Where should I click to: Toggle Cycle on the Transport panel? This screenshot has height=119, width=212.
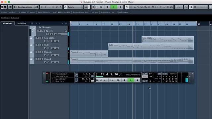[x=118, y=80]
